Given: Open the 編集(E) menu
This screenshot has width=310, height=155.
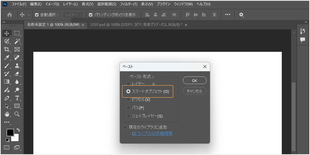Looking at the screenshot, I should (x=36, y=4).
